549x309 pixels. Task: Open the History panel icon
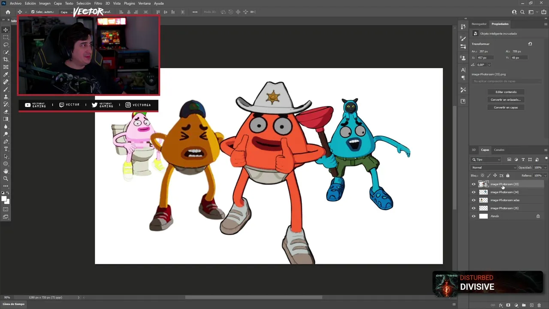(x=463, y=27)
